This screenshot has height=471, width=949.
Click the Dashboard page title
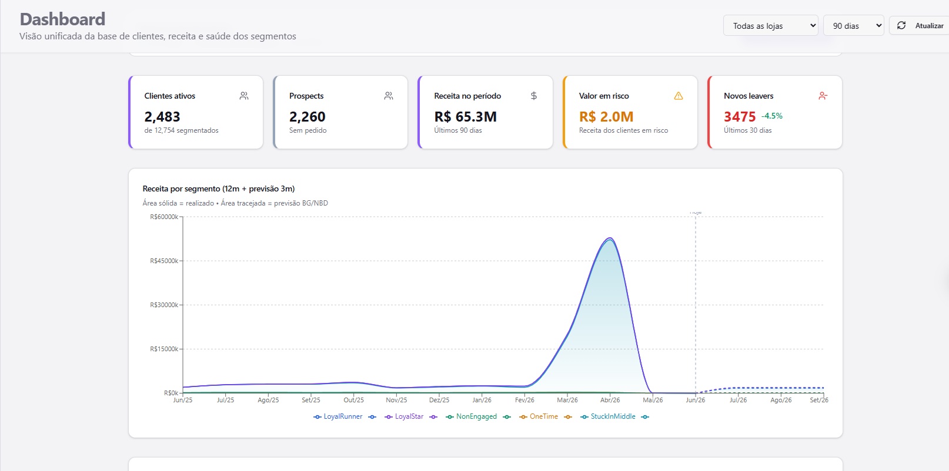[62, 19]
